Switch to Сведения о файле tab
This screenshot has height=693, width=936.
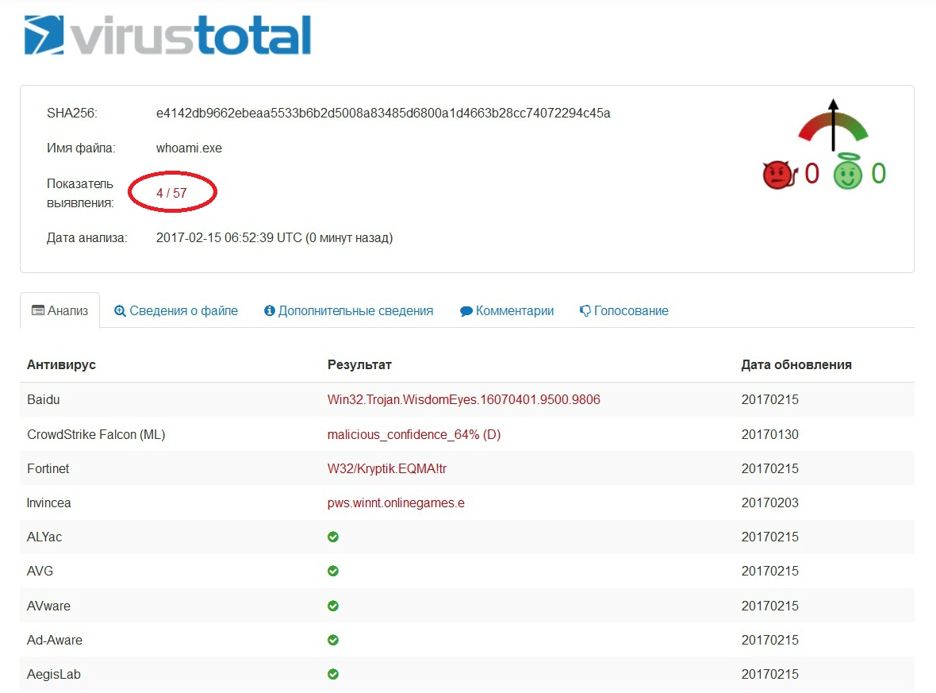[x=176, y=310]
